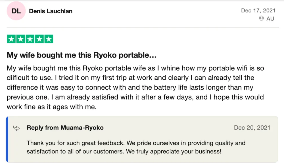Screen dimensions: 284x165
Task: Click the company reply message text
Action: tap(136, 147)
